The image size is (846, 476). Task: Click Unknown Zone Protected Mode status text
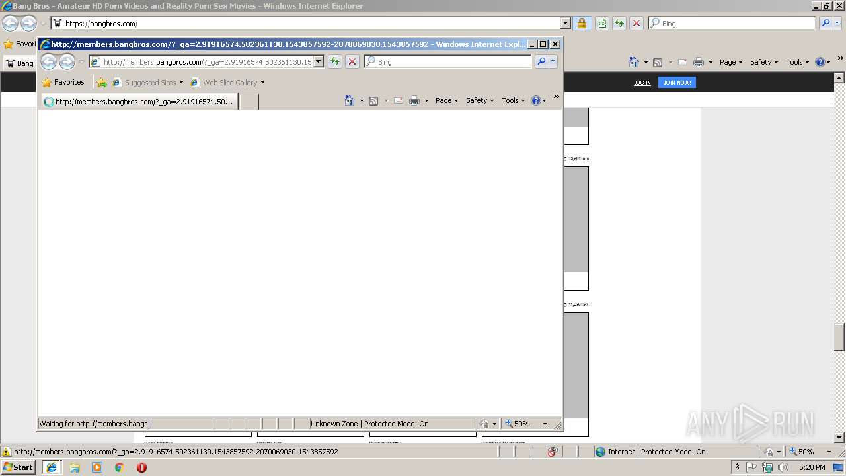pos(369,424)
